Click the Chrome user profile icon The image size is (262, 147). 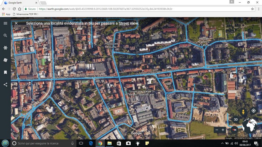pyautogui.click(x=232, y=2)
